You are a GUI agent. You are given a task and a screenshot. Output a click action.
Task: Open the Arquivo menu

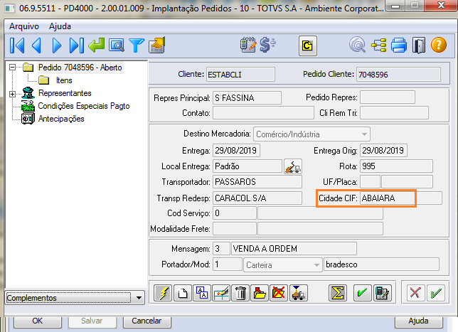pos(24,26)
